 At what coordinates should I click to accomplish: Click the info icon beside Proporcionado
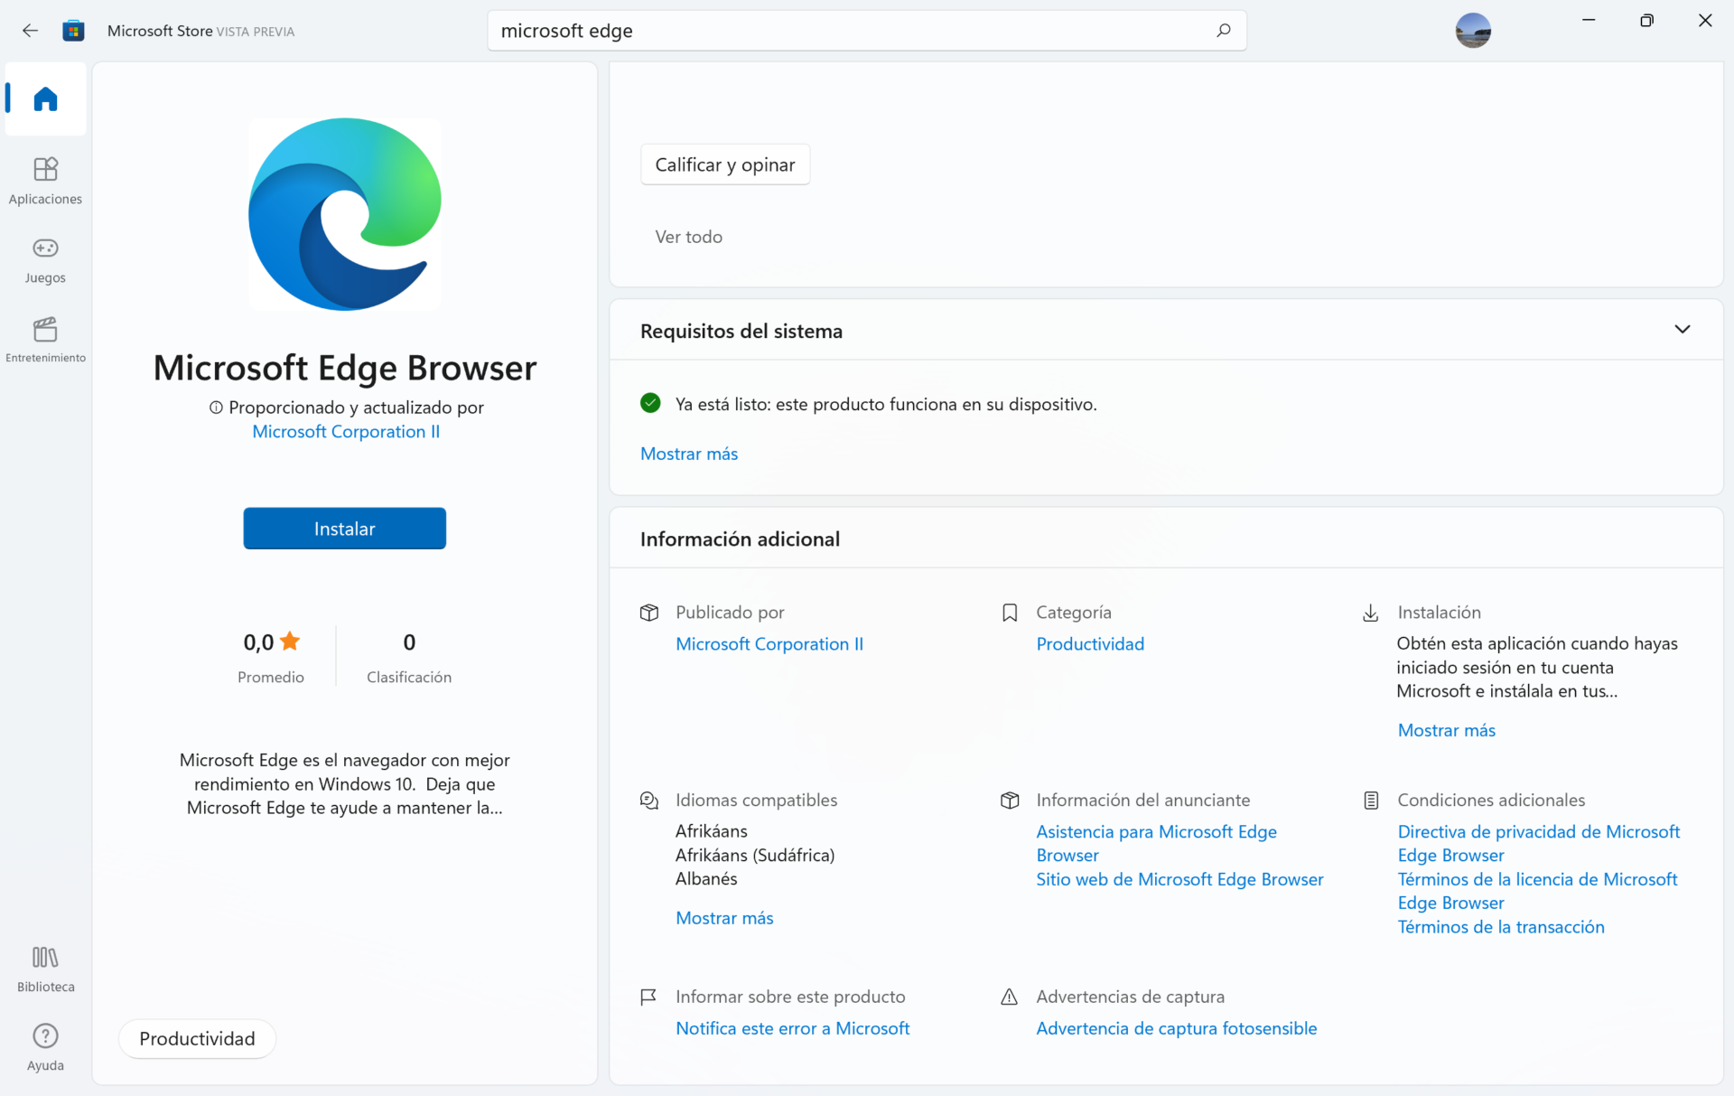216,407
